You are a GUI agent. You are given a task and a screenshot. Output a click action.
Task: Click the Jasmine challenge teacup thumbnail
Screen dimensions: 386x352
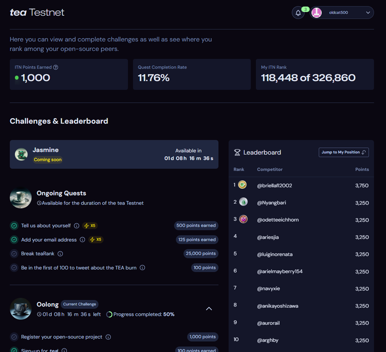click(21, 154)
